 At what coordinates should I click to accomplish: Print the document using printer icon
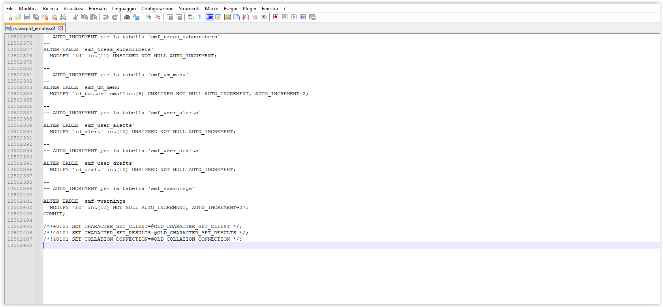pyautogui.click(x=63, y=17)
